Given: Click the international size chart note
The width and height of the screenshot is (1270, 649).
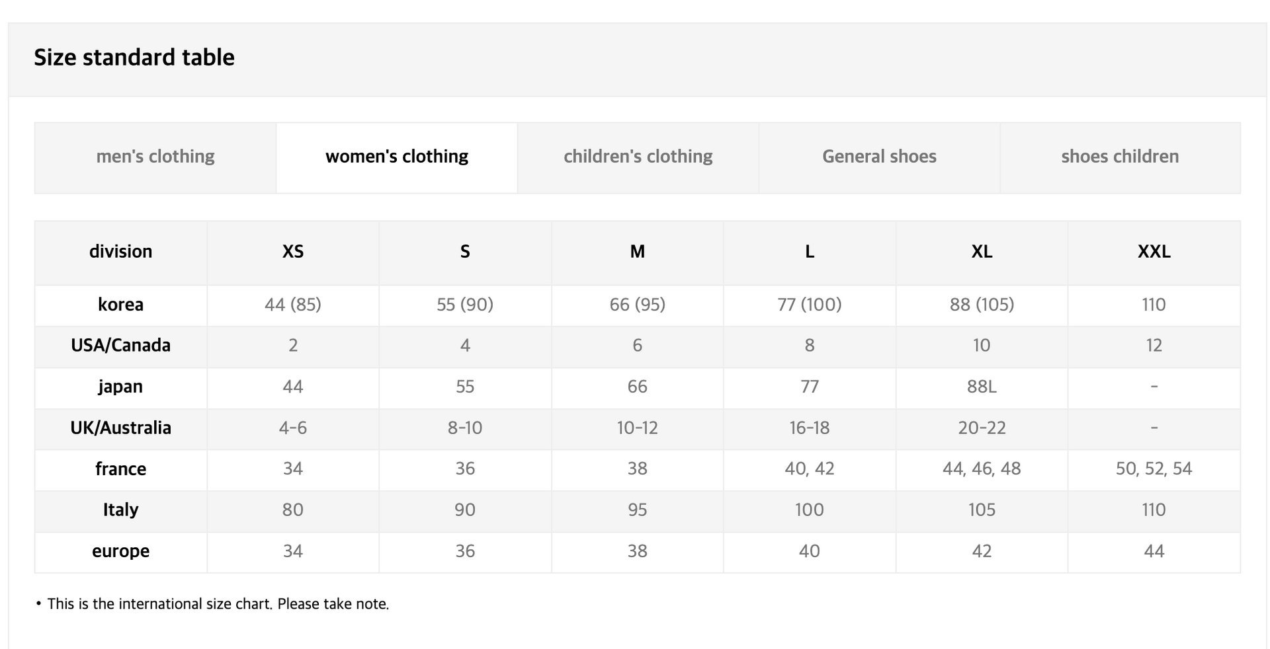Looking at the screenshot, I should click(212, 604).
